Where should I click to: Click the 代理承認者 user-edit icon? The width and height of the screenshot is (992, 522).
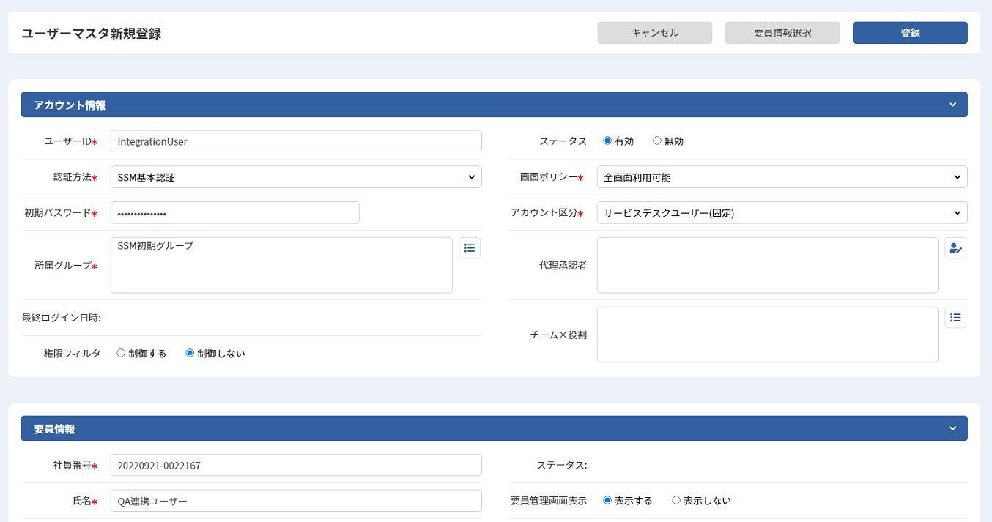click(955, 248)
